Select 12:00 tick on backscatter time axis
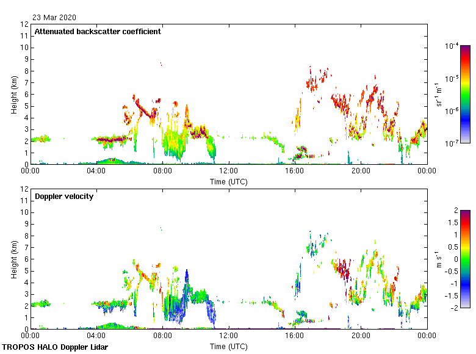Image resolution: width=476 pixels, height=354 pixels. tap(229, 172)
